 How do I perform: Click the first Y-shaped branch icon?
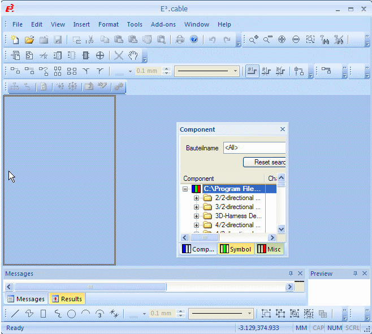pos(86,71)
